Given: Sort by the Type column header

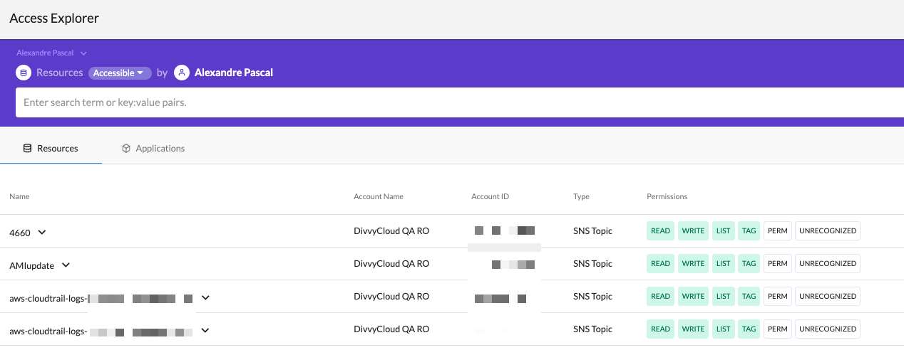Looking at the screenshot, I should coord(581,196).
